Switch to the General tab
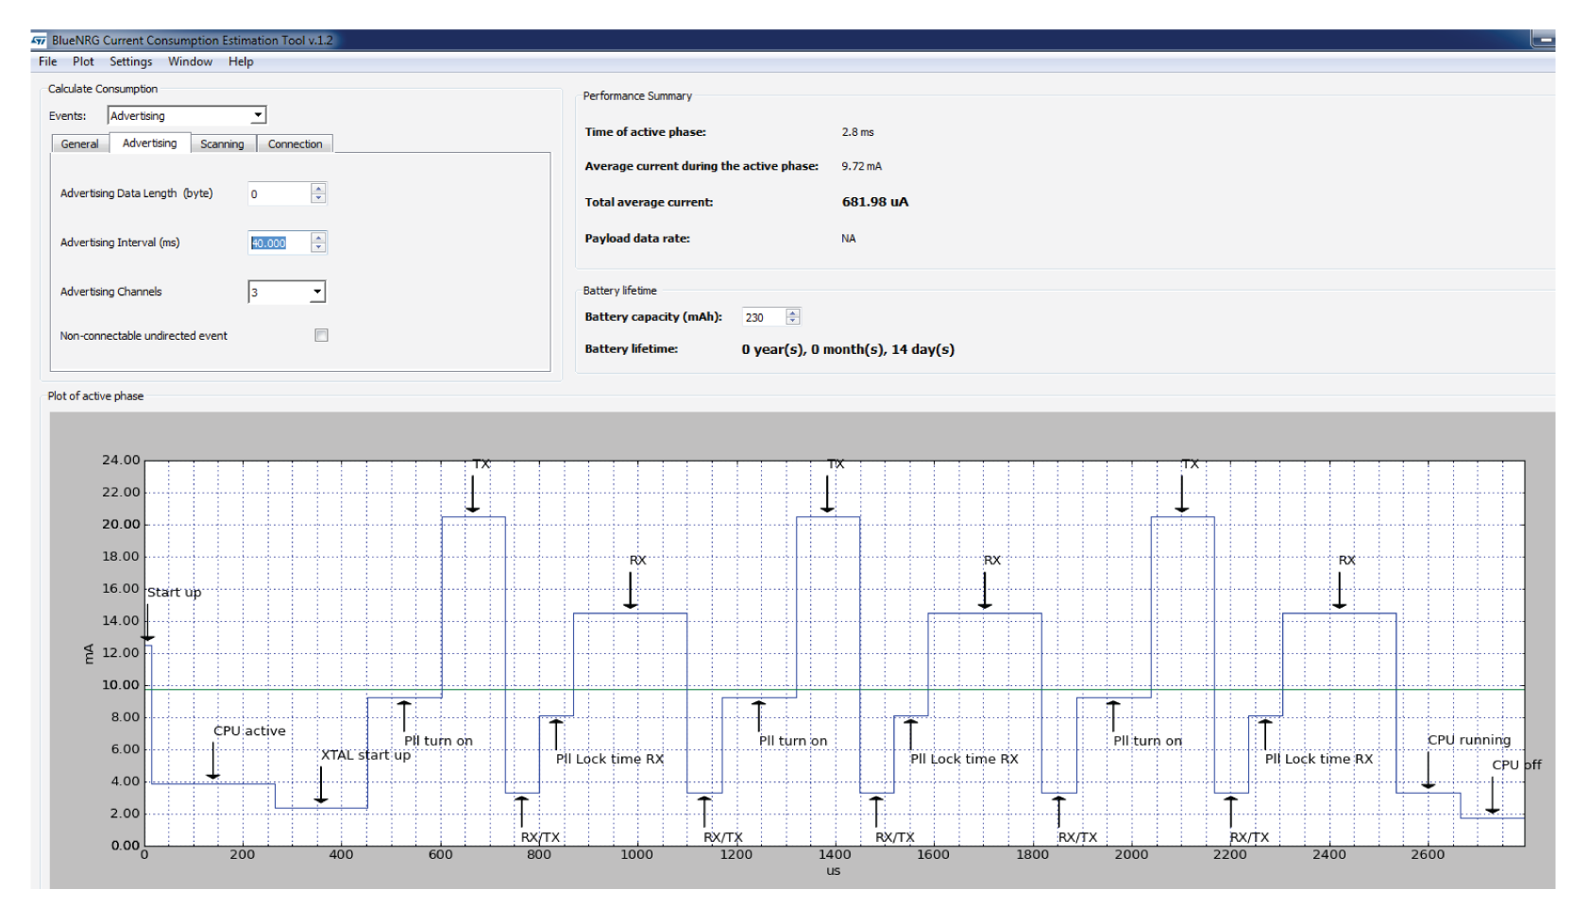Image resolution: width=1590 pixels, height=923 pixels. (x=79, y=143)
